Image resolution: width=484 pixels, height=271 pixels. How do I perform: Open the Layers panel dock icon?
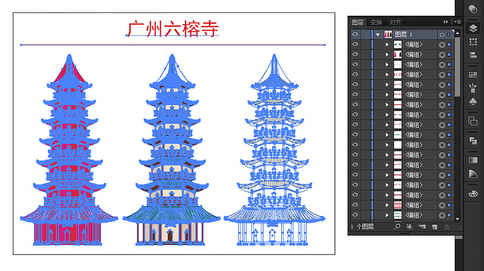point(473,28)
